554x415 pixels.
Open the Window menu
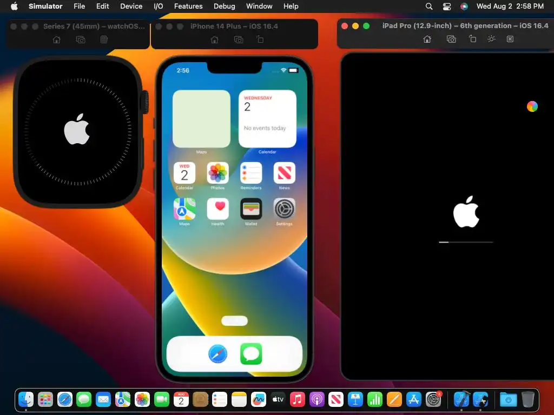(259, 6)
